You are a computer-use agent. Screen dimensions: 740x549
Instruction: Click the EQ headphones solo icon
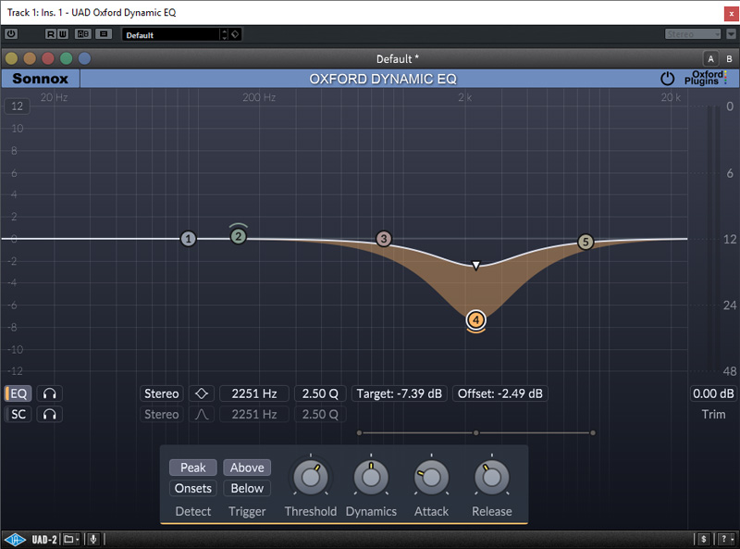tap(49, 393)
